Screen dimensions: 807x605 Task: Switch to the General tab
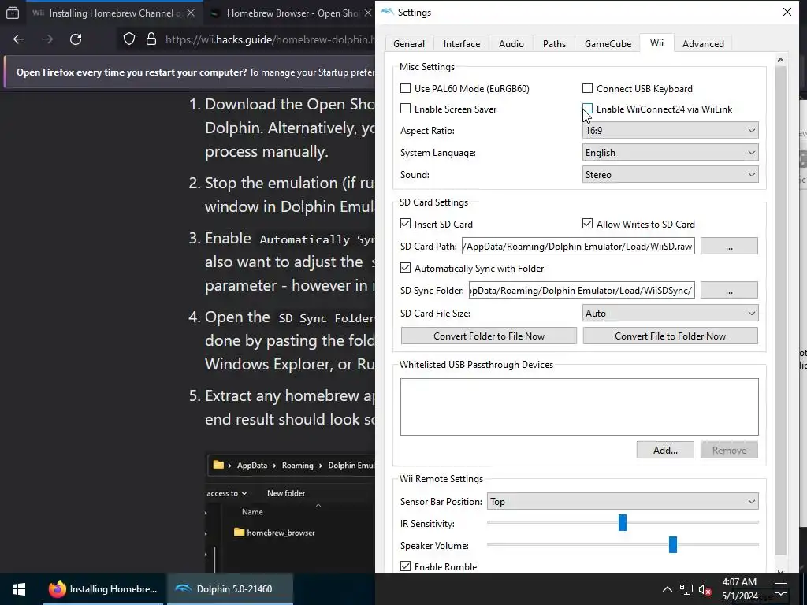tap(409, 44)
